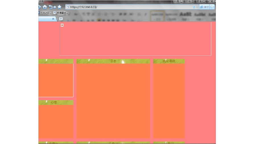Image resolution: width=254 pixels, height=144 pixels.
Task: Click the go arrow button beside search
Action: click(212, 7)
